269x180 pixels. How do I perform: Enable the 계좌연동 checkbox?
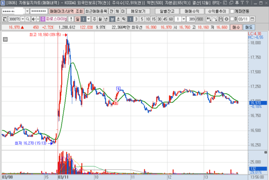click(x=232, y=11)
